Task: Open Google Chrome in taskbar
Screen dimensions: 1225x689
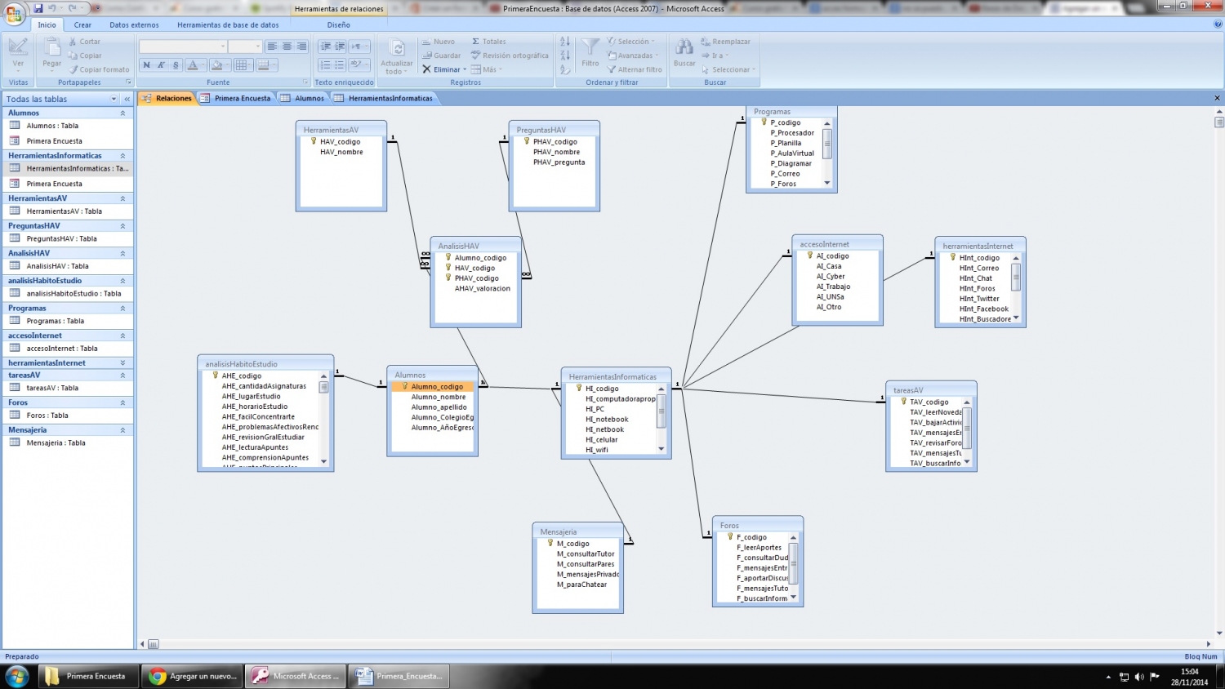Action: click(194, 676)
